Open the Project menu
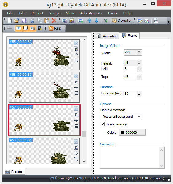The image size is (173, 184). point(37,13)
